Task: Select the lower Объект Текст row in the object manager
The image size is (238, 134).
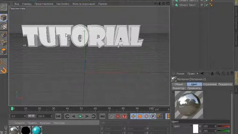Action: [x=187, y=5]
